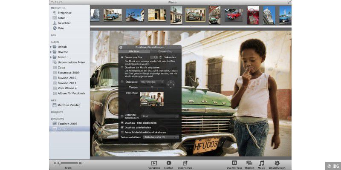Open the Themen chooser
This screenshot has height=170, width=341.
(x=249, y=163)
